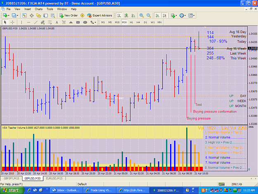
Task: Select the cursor arrow tool
Action: coord(5,22)
